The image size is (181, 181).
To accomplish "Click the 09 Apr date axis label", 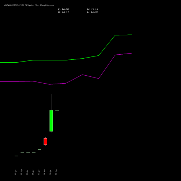I will (16, 172).
